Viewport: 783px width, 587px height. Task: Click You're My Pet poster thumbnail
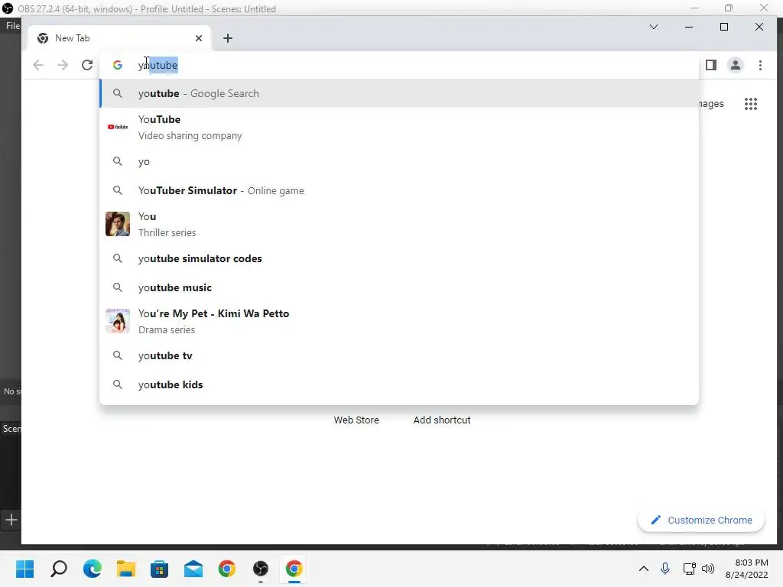pyautogui.click(x=118, y=321)
